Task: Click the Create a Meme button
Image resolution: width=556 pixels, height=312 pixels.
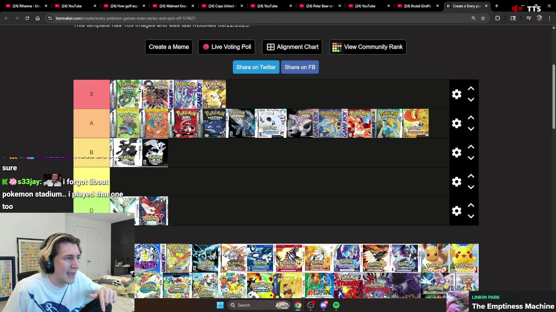Action: [169, 47]
